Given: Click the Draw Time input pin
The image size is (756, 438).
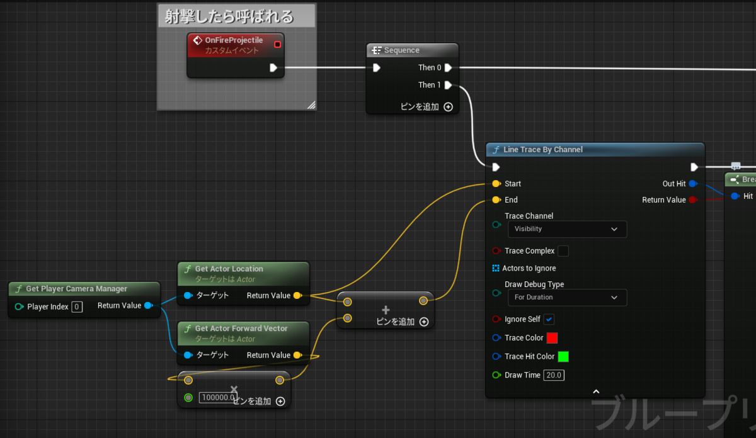Looking at the screenshot, I should pyautogui.click(x=496, y=375).
